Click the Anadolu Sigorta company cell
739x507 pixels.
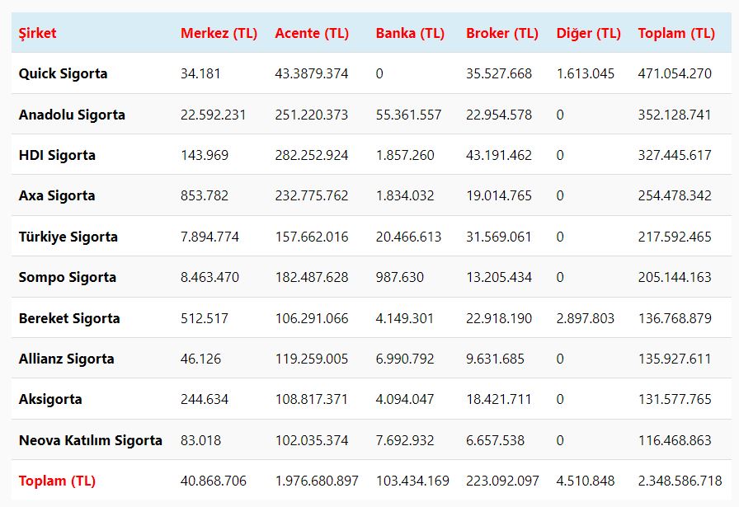click(72, 115)
